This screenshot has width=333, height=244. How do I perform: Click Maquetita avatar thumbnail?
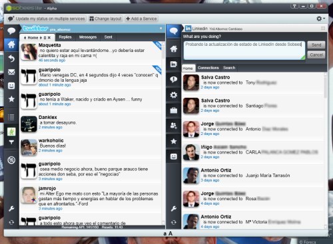tap(29, 52)
